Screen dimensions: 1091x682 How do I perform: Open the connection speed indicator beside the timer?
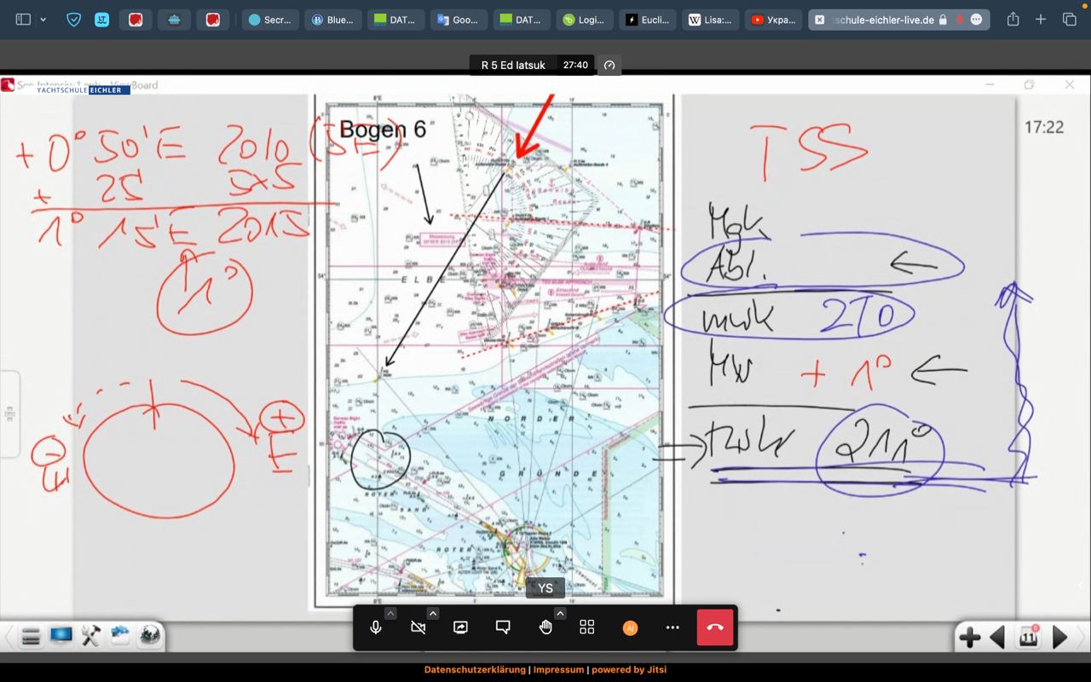[x=609, y=65]
